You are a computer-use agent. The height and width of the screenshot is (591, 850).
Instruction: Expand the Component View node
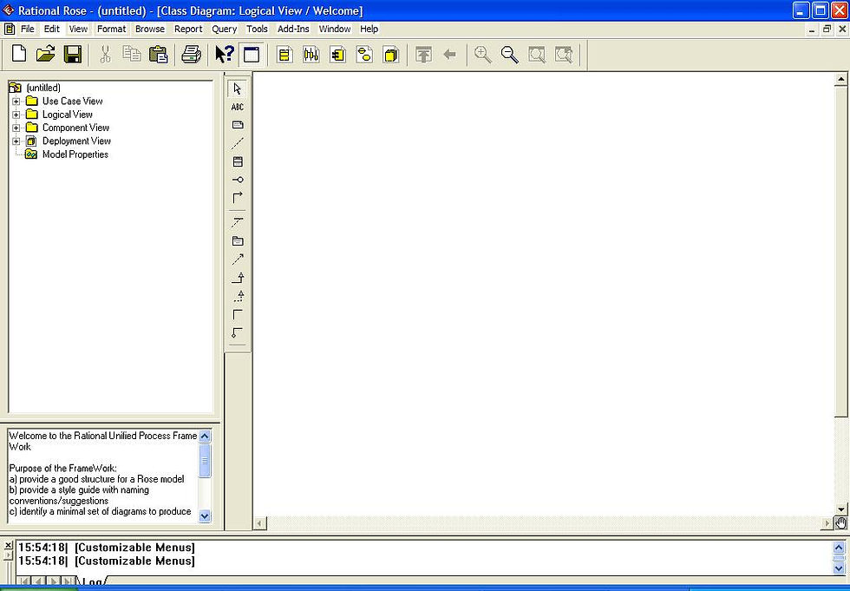pyautogui.click(x=16, y=128)
